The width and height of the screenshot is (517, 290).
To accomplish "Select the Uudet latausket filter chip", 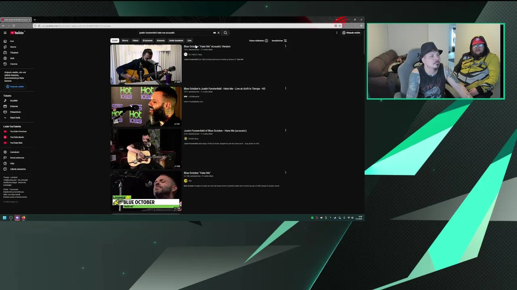I will [176, 40].
